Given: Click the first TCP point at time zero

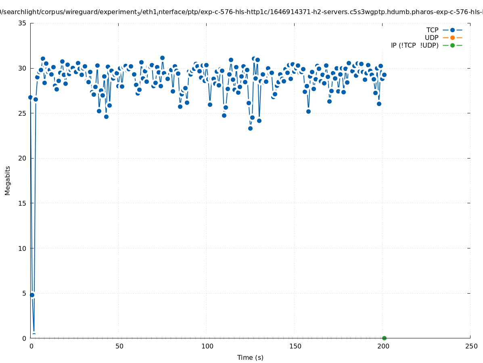Looking at the screenshot, I should 30,97.
